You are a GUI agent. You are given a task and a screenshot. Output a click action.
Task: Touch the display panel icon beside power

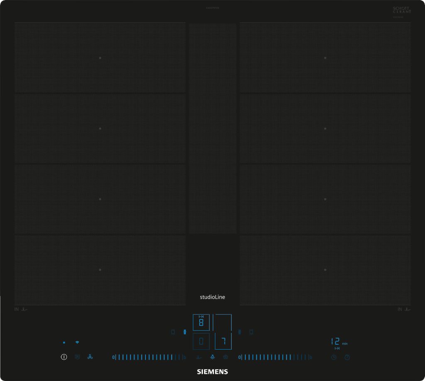77,357
